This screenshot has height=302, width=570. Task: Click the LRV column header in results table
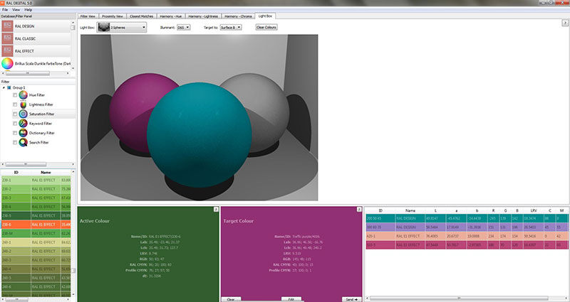(533, 210)
